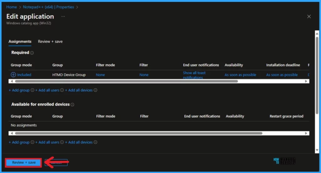321x173 pixels.
Task: Select HTMD Device Group cell
Action: click(69, 75)
